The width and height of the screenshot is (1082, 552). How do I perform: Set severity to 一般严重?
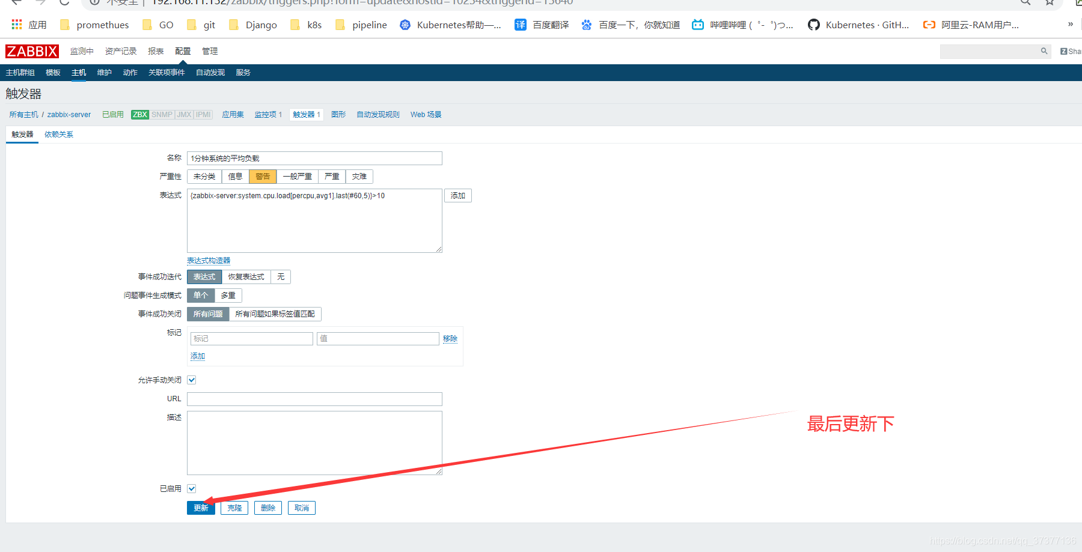coord(297,177)
